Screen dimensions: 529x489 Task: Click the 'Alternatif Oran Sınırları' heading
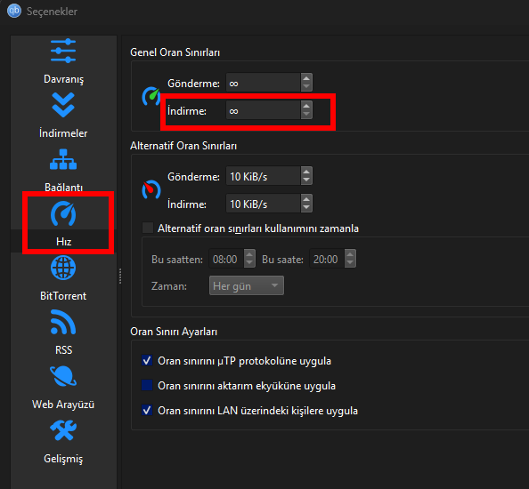pyautogui.click(x=183, y=146)
